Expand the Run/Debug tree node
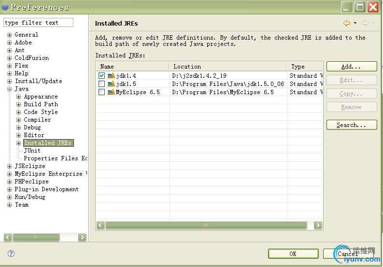 click(9, 197)
